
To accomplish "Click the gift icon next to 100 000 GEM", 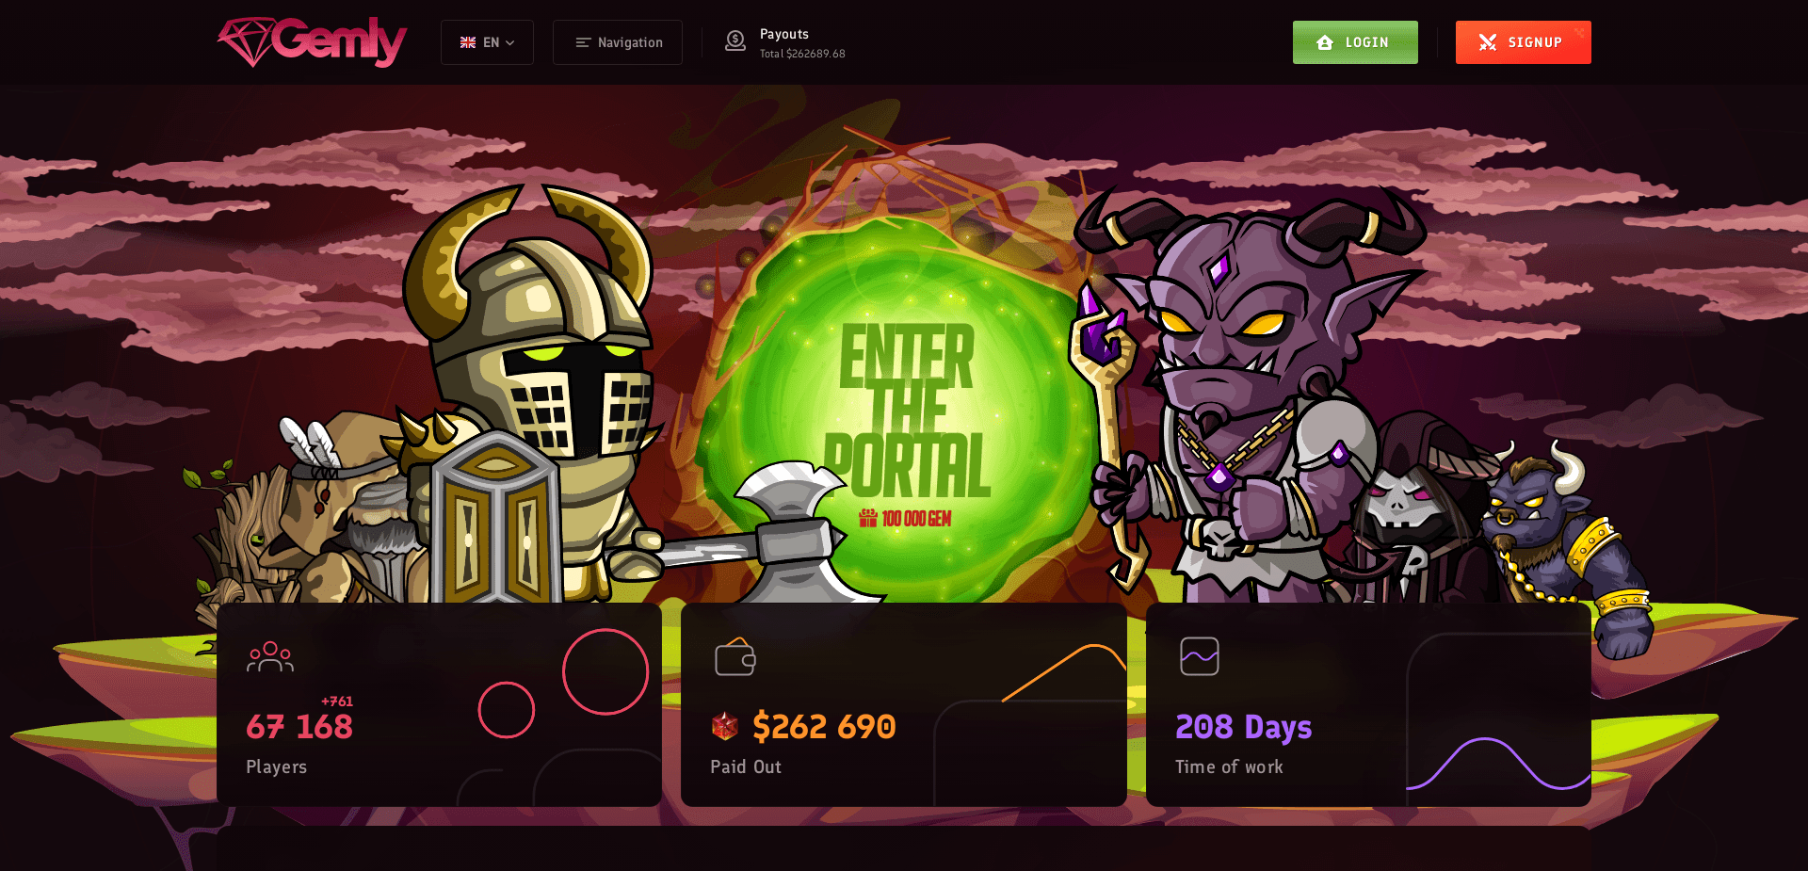I will (868, 518).
